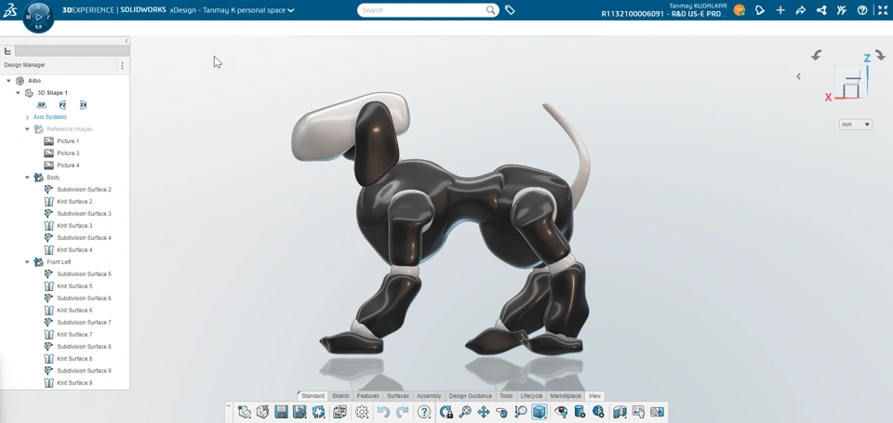
Task: Collapse the view cube panel with left chevron
Action: [x=798, y=76]
